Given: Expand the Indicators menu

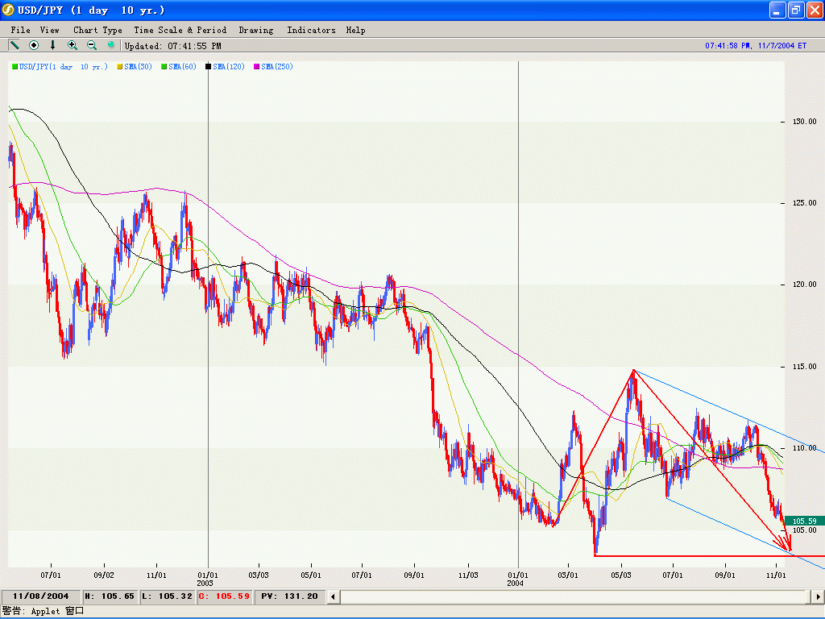Looking at the screenshot, I should click(x=311, y=30).
